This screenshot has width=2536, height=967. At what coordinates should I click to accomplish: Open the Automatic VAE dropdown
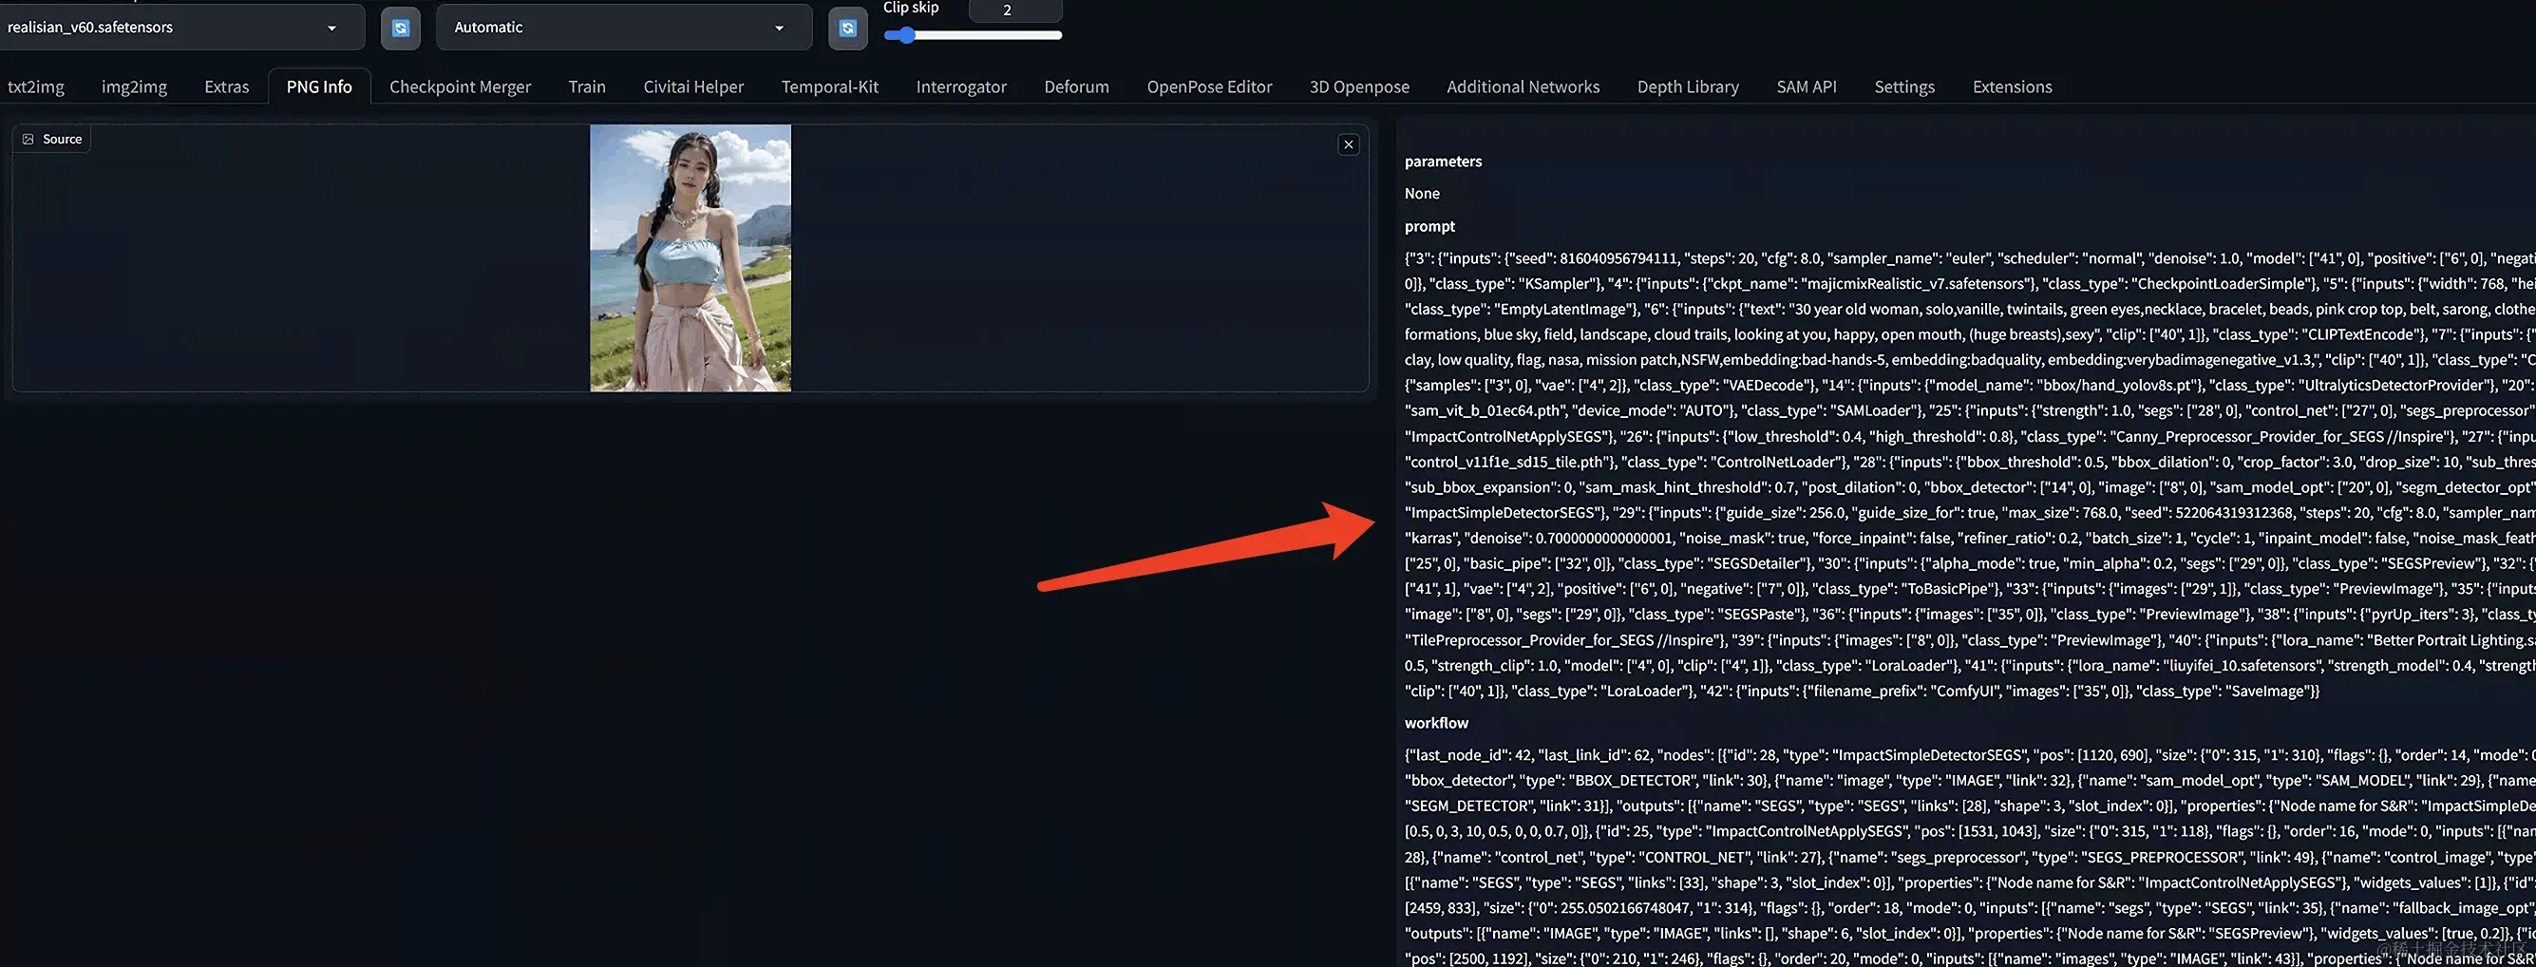pyautogui.click(x=624, y=28)
